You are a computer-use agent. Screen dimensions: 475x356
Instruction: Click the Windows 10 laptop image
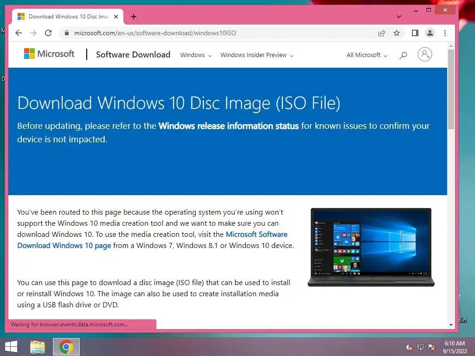coord(371,248)
